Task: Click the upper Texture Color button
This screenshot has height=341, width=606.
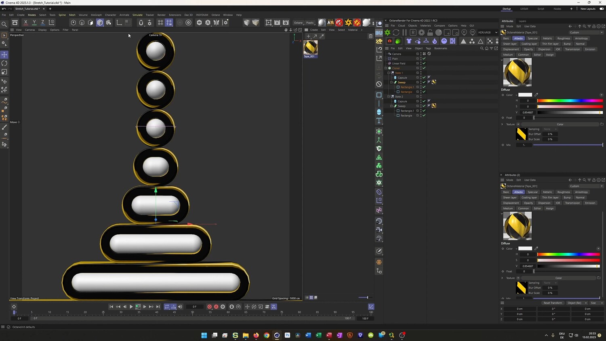Action: point(560,124)
